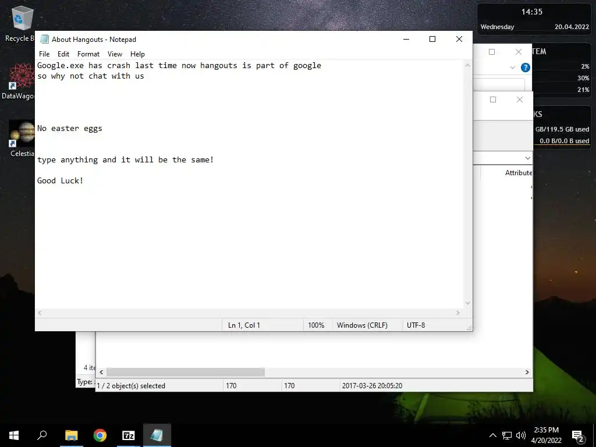Click the 14:35 clock desktop widget

pos(532,12)
